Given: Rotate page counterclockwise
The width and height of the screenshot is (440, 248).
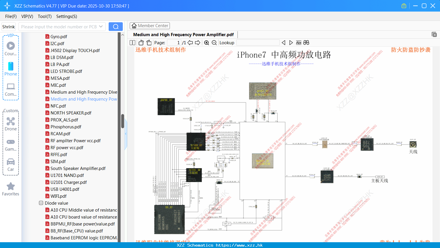Looking at the screenshot, I should point(141,42).
